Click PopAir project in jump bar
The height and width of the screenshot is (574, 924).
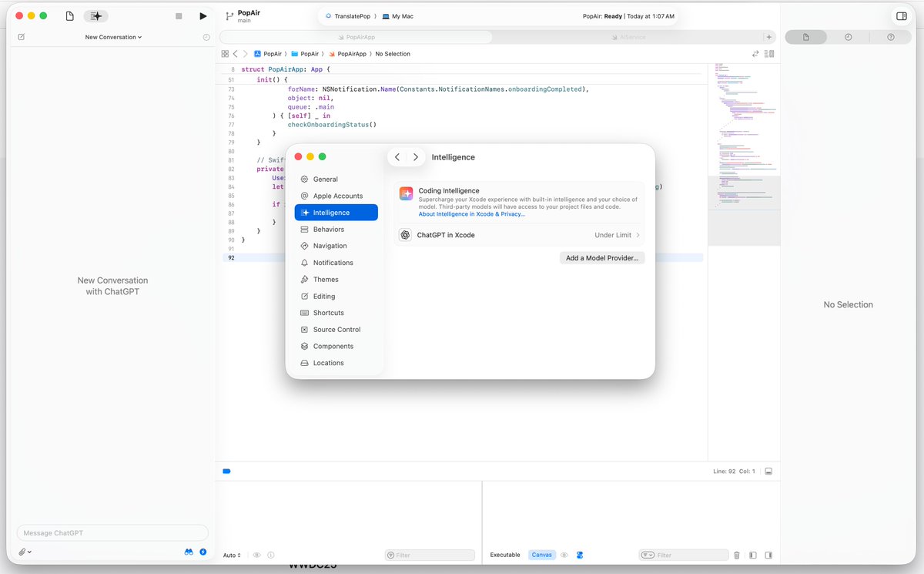tap(268, 54)
